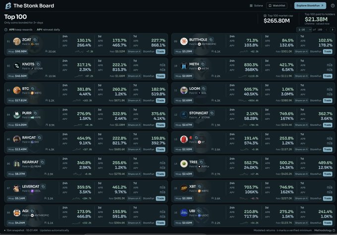
Task: Click the 15m snapshot 10:01 AM status text
Action: 22,230
